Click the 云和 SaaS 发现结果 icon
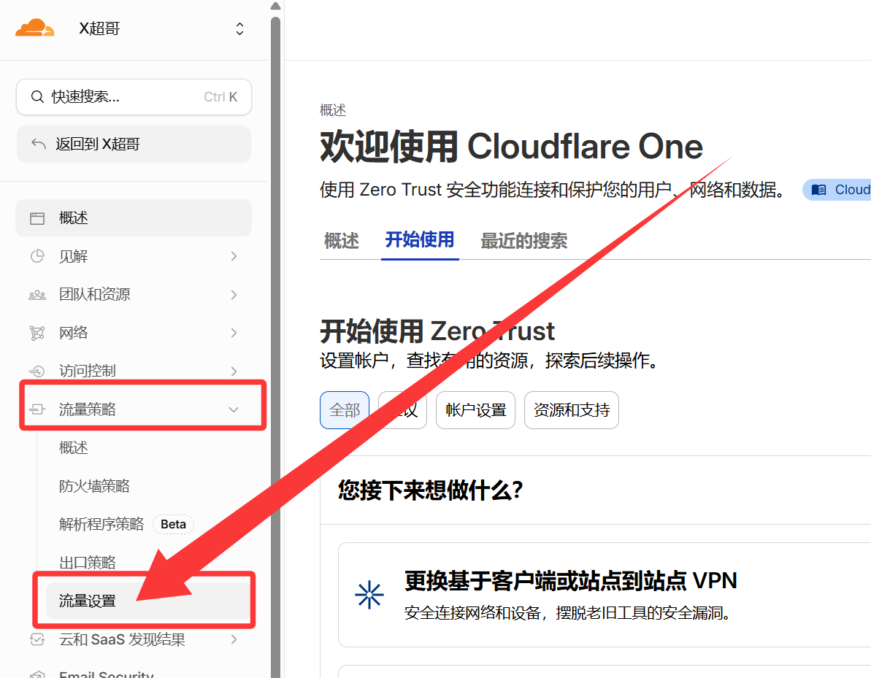This screenshot has width=871, height=678. 37,640
